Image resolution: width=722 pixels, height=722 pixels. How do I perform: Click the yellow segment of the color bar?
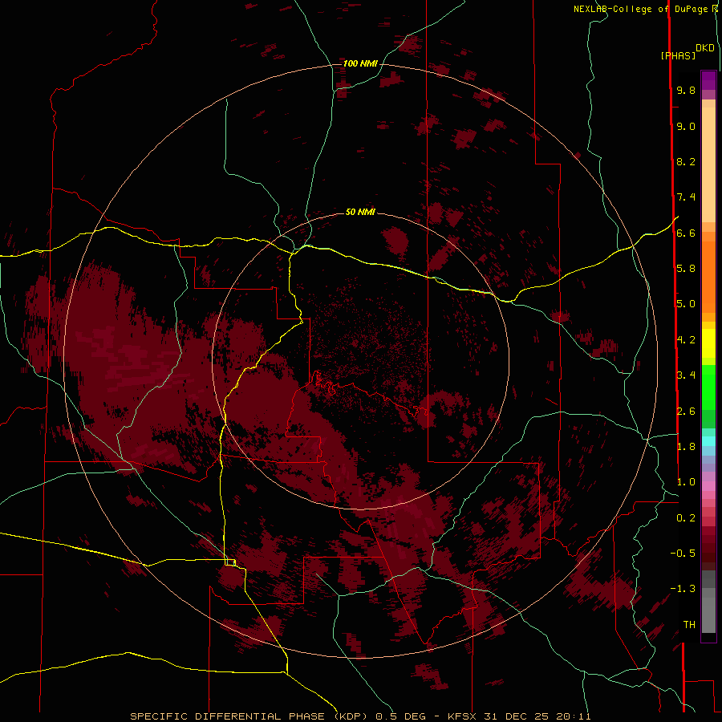tap(708, 343)
